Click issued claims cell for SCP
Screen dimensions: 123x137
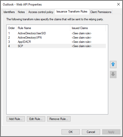pyautogui.click(x=82, y=46)
